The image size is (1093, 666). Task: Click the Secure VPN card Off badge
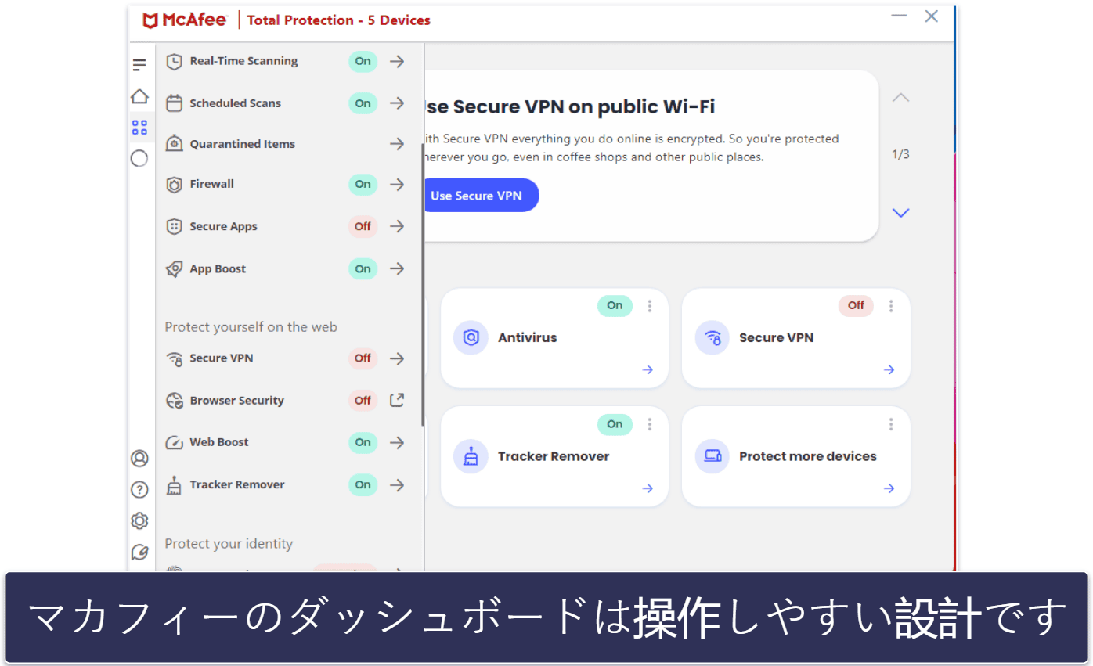coord(856,306)
